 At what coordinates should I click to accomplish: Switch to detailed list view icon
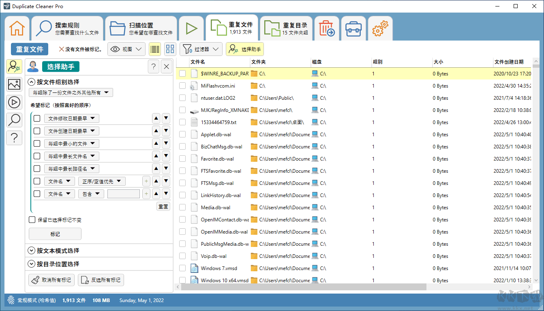(154, 49)
